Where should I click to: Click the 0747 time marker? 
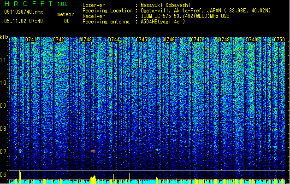pos(196,40)
